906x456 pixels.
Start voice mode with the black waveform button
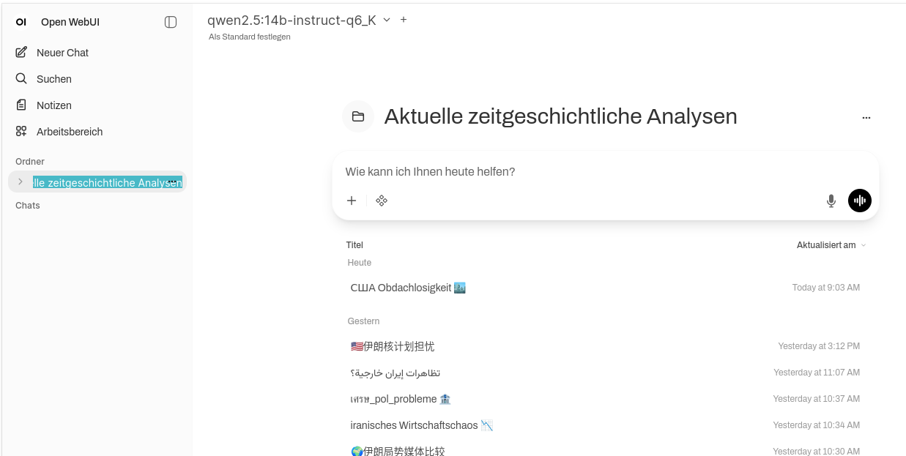pyautogui.click(x=860, y=201)
